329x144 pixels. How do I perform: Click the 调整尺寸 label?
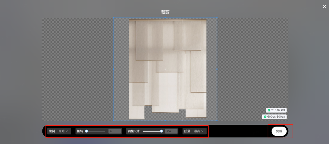coord(134,131)
